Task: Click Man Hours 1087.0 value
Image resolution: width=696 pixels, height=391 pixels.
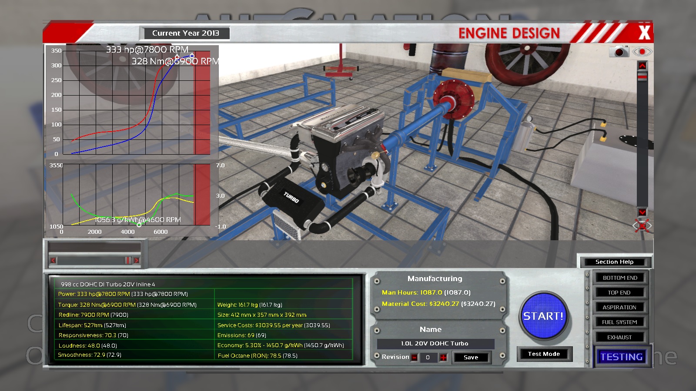Action: 426,293
